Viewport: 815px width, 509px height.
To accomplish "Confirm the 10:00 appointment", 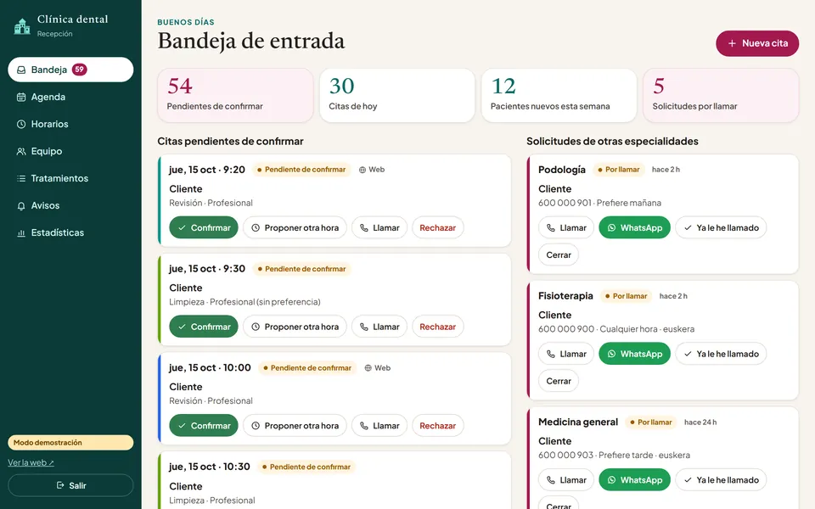I will tap(204, 425).
